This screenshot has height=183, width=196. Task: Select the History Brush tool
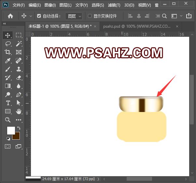click(x=7, y=77)
